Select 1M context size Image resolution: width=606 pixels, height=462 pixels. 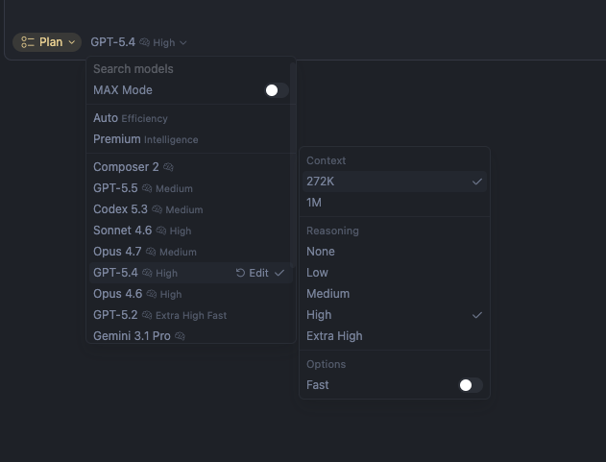395,203
